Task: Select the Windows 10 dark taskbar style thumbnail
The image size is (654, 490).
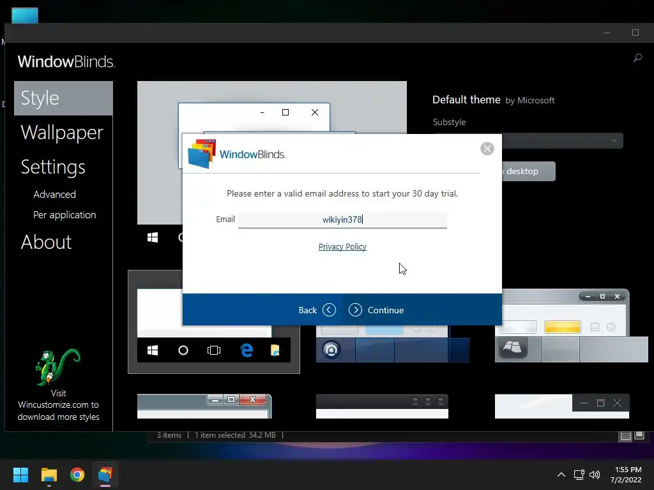Action: (213, 322)
